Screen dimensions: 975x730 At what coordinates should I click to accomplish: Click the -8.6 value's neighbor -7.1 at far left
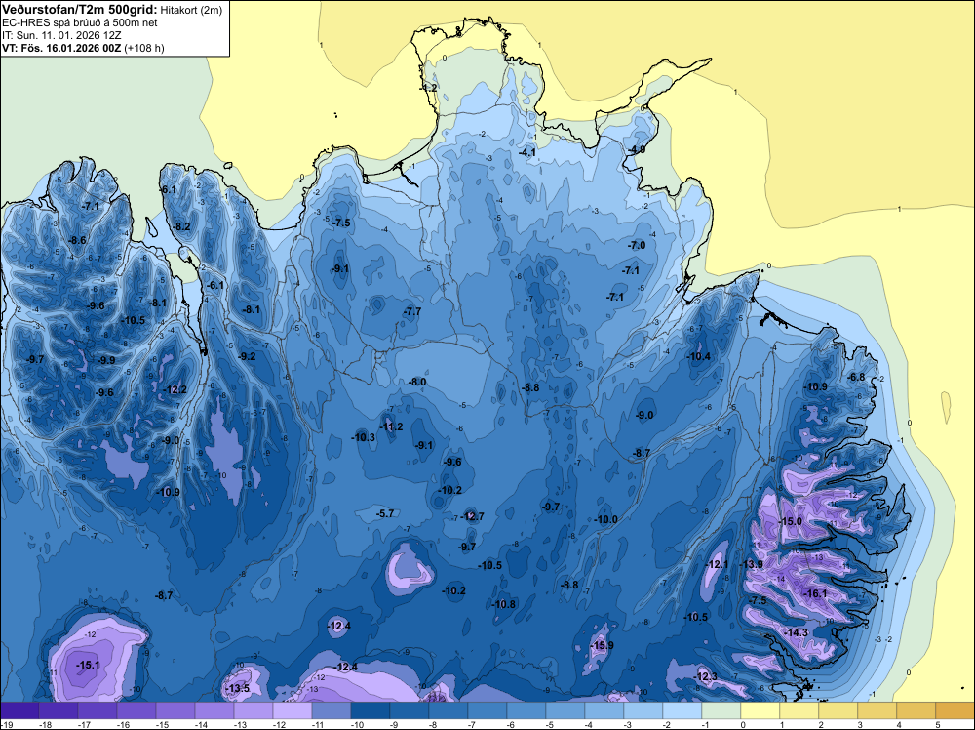point(91,206)
